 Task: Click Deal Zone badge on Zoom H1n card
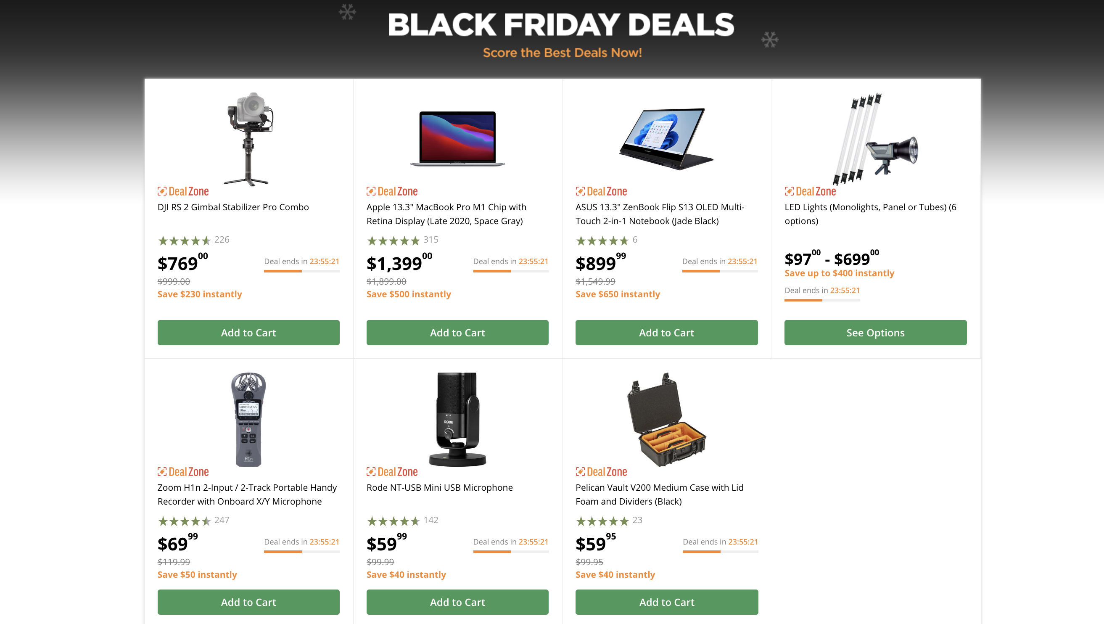[x=183, y=471]
